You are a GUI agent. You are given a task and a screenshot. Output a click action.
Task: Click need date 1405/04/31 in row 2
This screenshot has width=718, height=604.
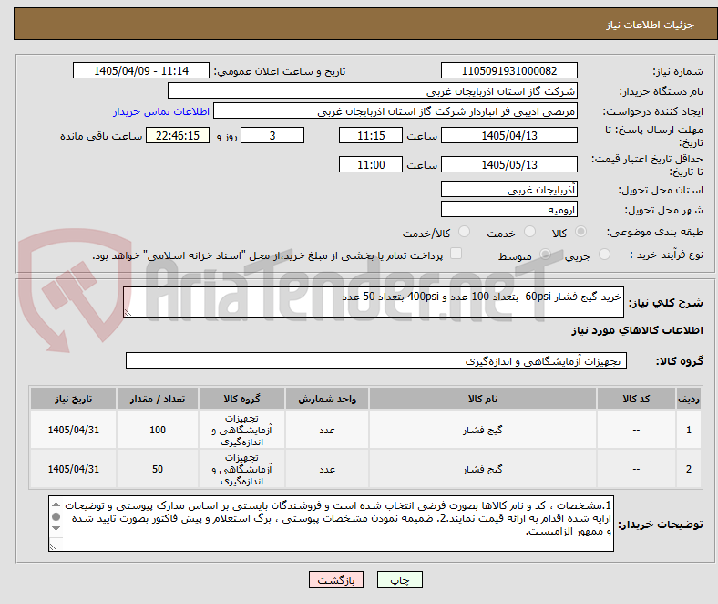(73, 469)
